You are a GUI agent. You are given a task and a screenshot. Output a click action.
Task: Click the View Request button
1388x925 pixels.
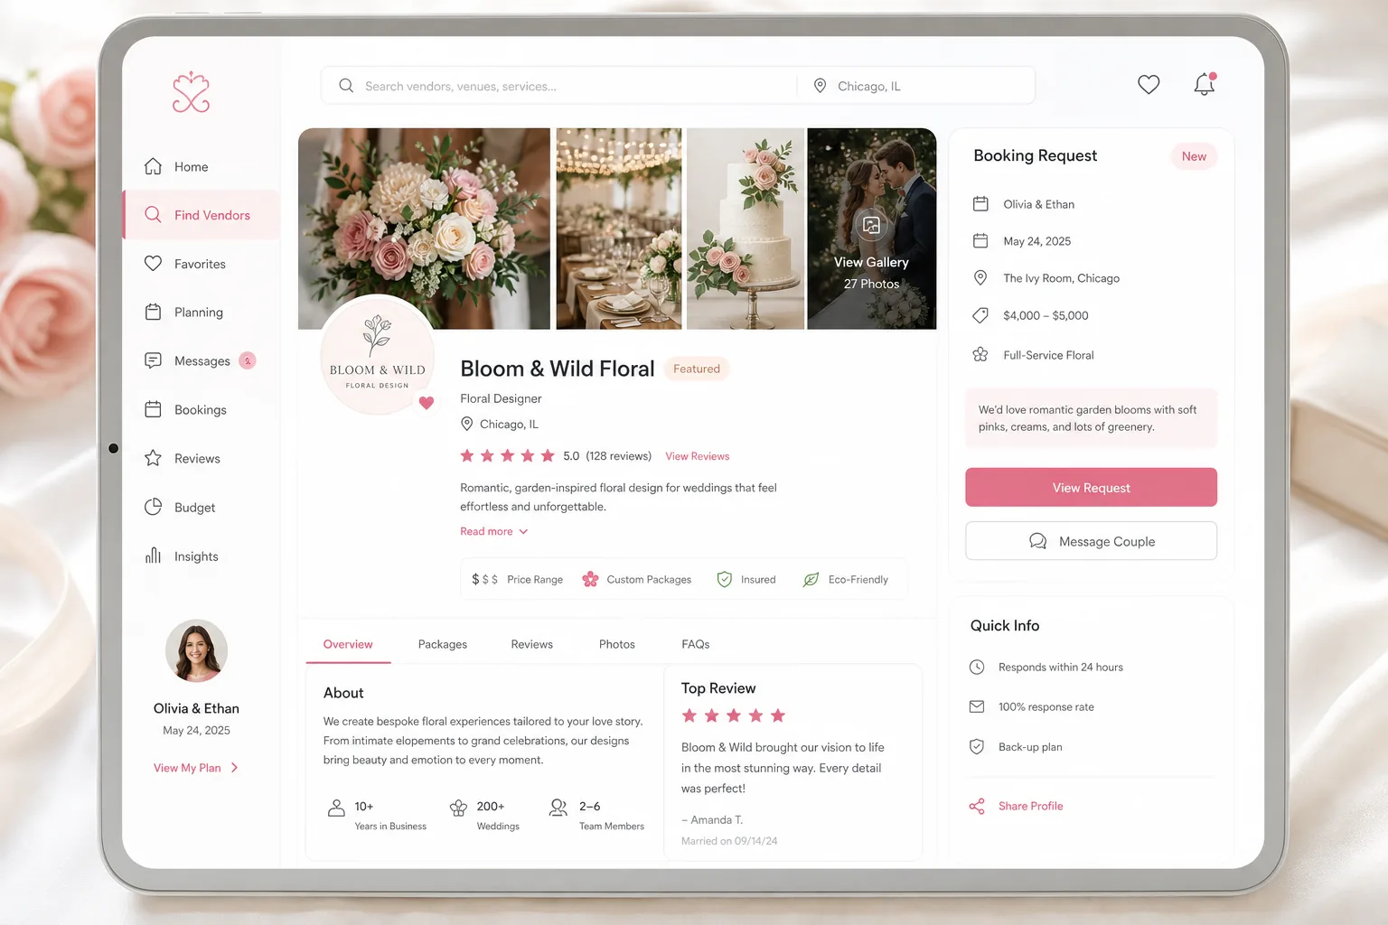click(1091, 487)
